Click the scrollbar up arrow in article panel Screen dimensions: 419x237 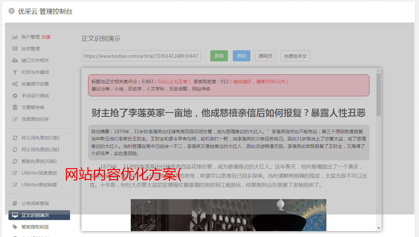(379, 71)
